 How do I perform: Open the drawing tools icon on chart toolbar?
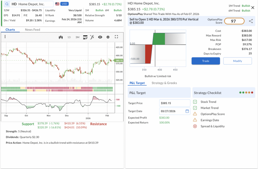pos(85,37)
